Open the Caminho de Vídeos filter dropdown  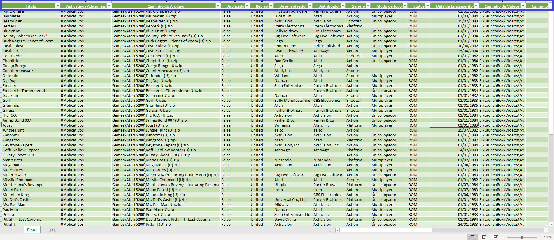[x=523, y=6]
